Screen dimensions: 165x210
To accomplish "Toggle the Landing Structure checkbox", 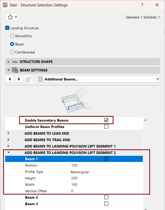I will point(7,28).
